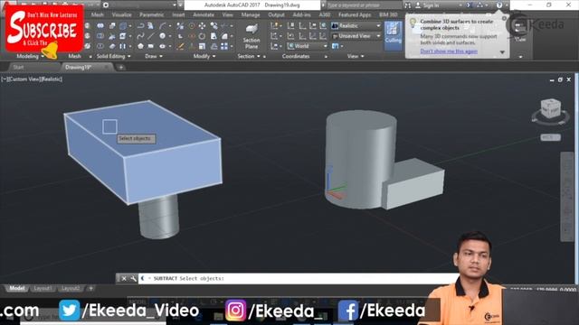Switch to the Layout1 tab
The height and width of the screenshot is (325, 579).
pyautogui.click(x=43, y=288)
